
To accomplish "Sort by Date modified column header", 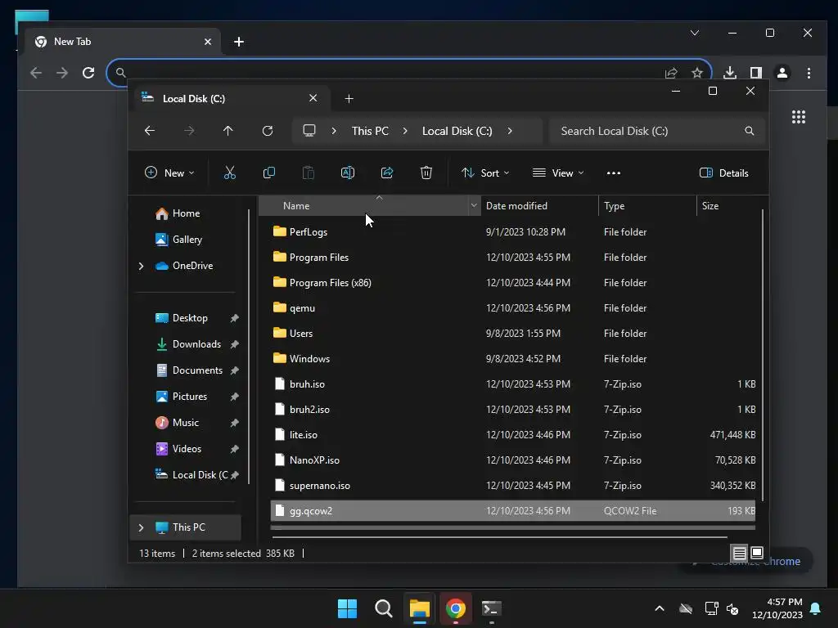I will (539, 205).
